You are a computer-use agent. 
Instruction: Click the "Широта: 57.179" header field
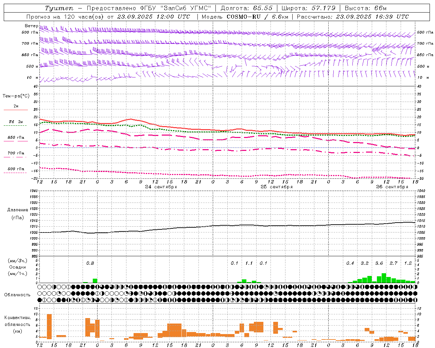[x=308, y=8]
